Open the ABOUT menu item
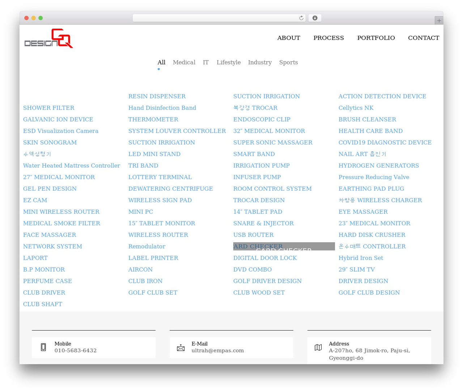Viewport: 463px width, 392px height. [289, 38]
